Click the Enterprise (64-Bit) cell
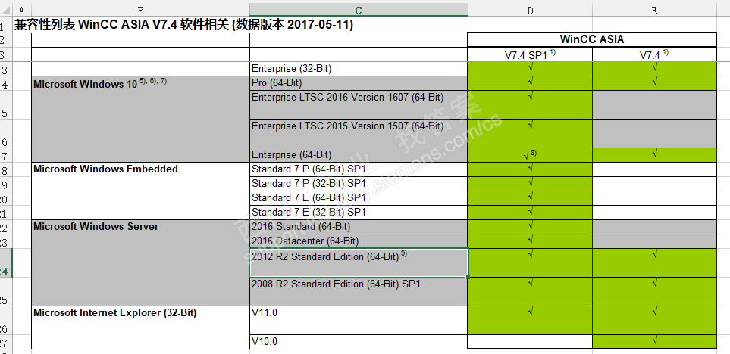The image size is (730, 354). 359,155
